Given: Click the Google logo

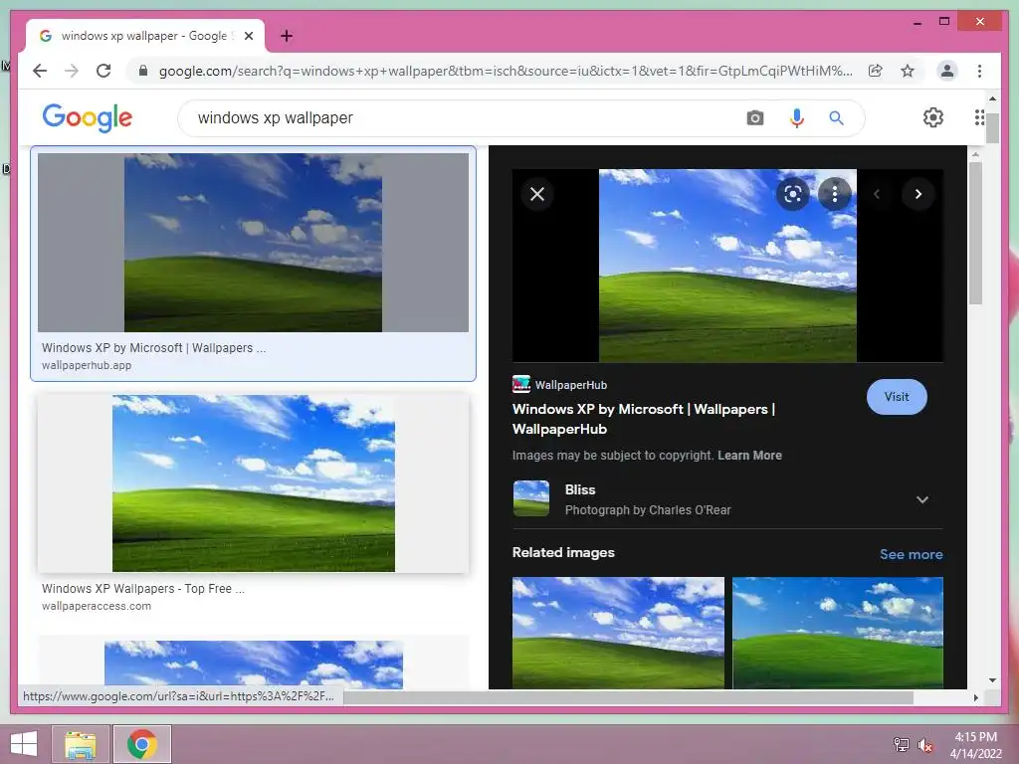Looking at the screenshot, I should point(88,117).
